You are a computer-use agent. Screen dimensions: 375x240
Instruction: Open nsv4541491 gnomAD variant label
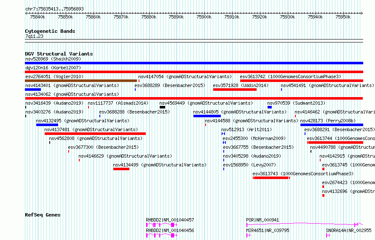coord(327,85)
